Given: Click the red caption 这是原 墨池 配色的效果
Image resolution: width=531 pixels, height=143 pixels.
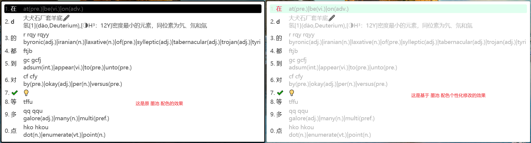Looking at the screenshot, I should (159, 104).
